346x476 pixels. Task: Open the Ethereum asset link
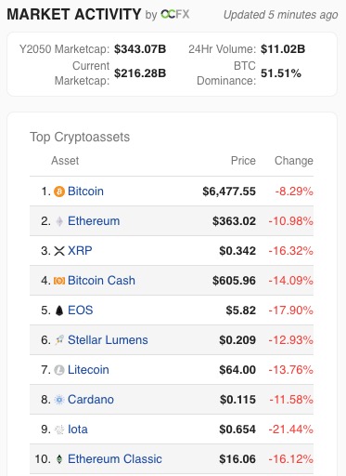(x=94, y=221)
